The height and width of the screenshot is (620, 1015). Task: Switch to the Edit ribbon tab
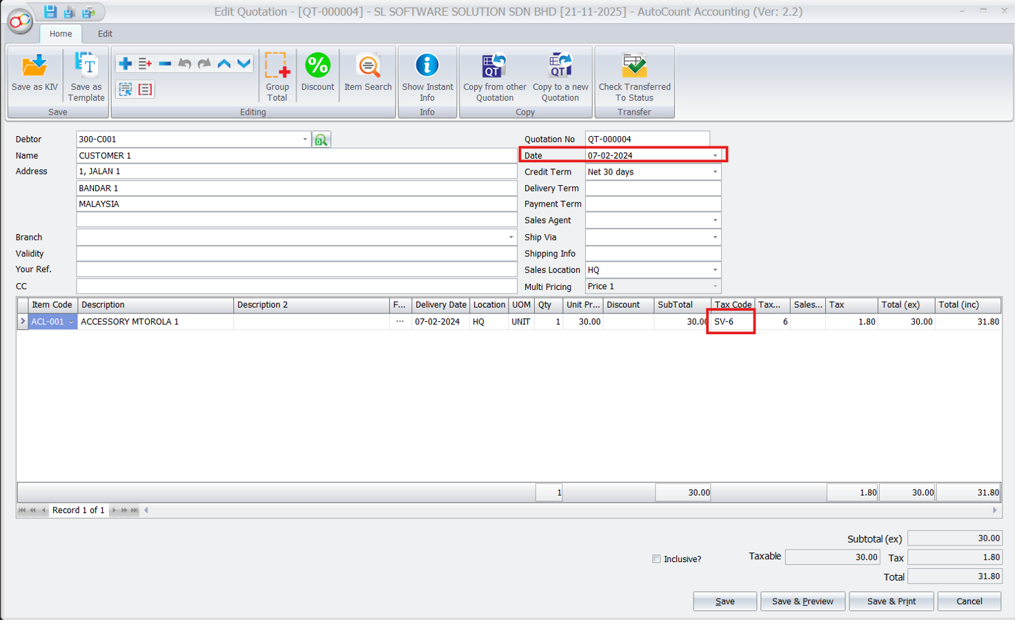click(105, 33)
